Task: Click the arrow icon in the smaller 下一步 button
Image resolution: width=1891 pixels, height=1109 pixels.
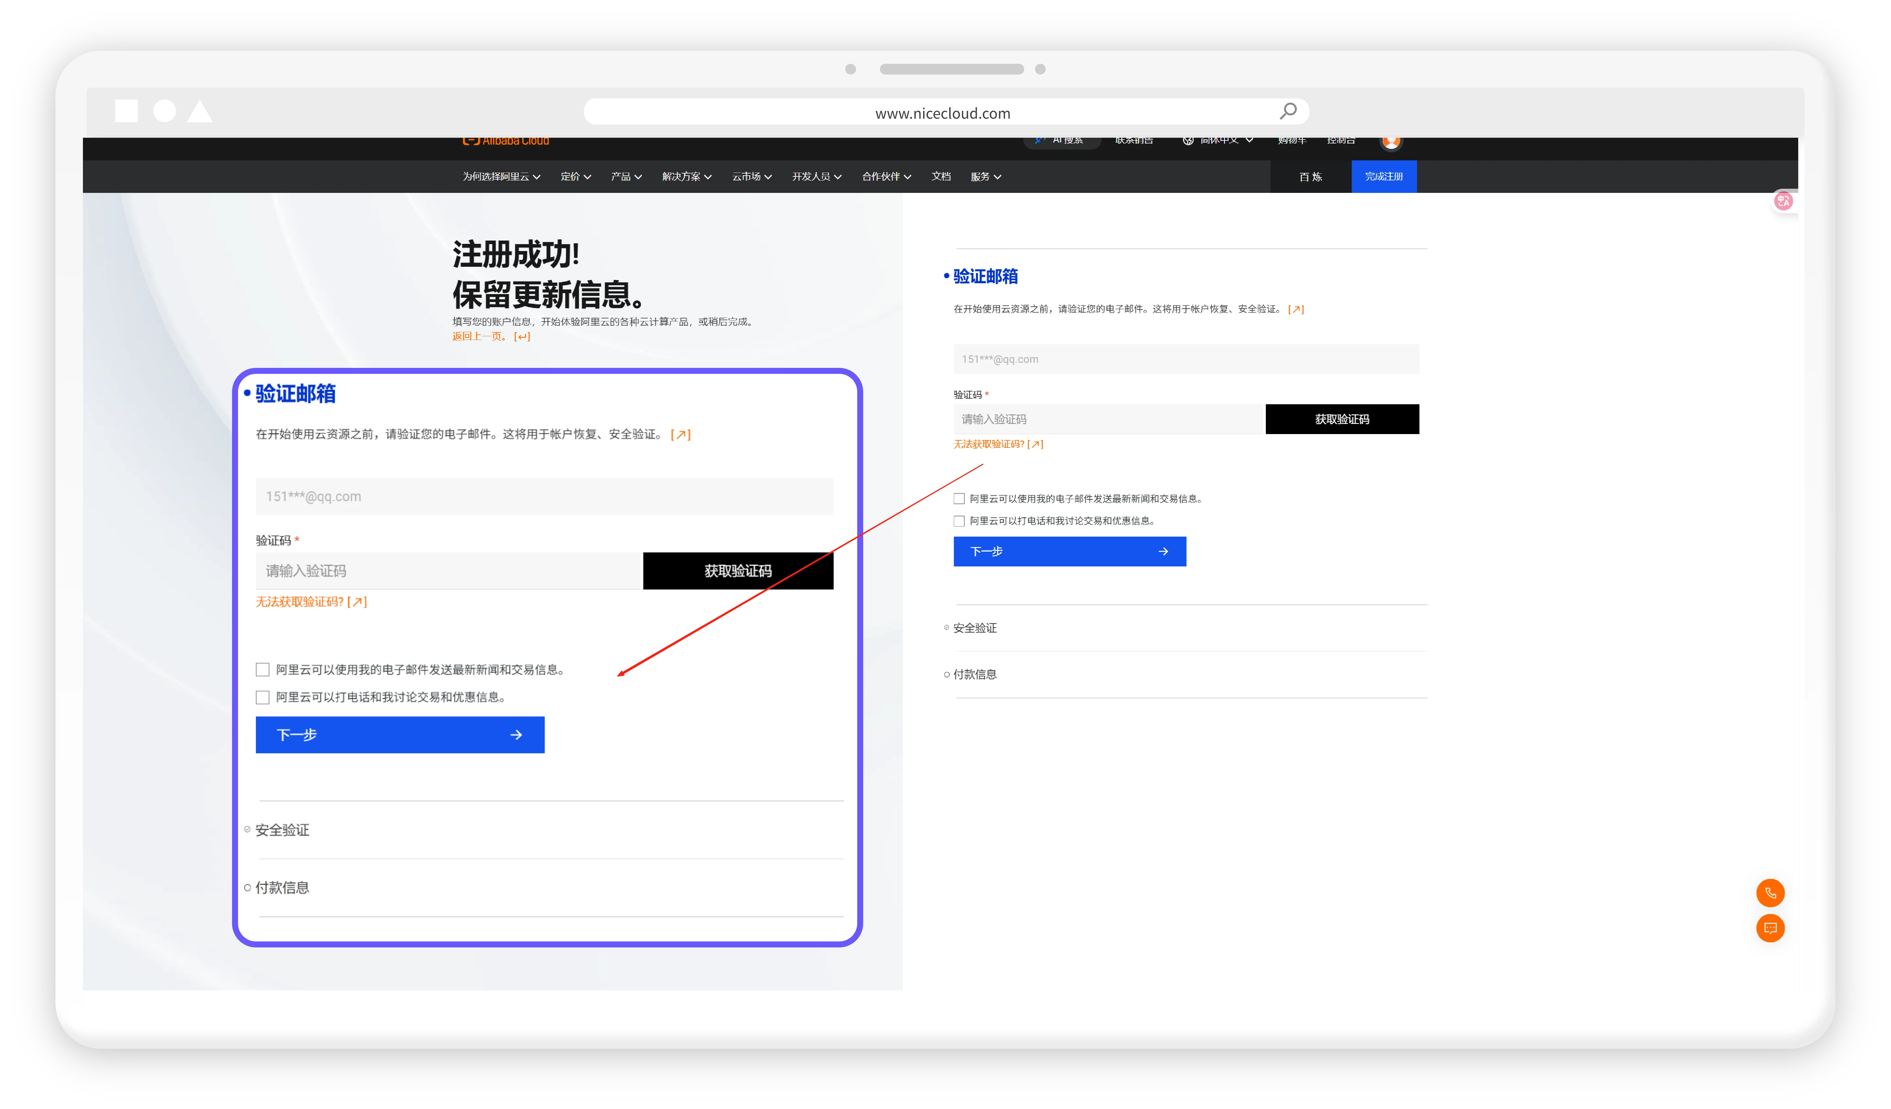Action: [1163, 551]
